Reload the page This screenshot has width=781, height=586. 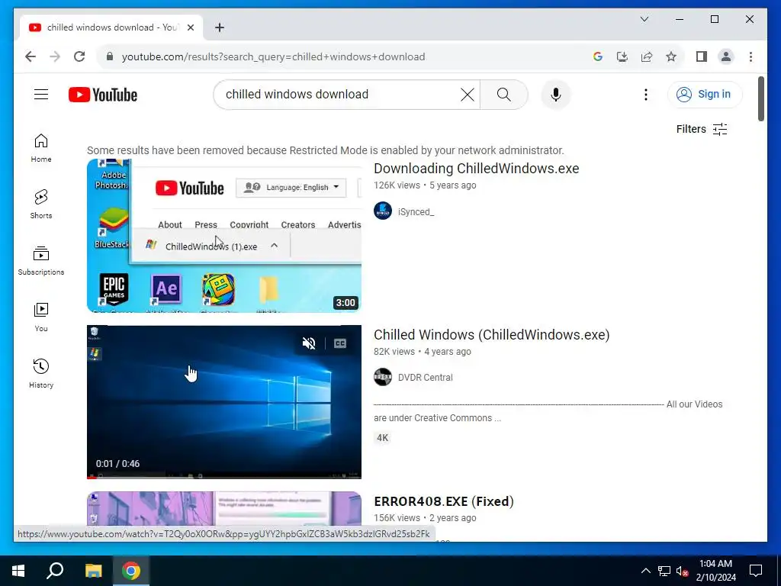[79, 56]
